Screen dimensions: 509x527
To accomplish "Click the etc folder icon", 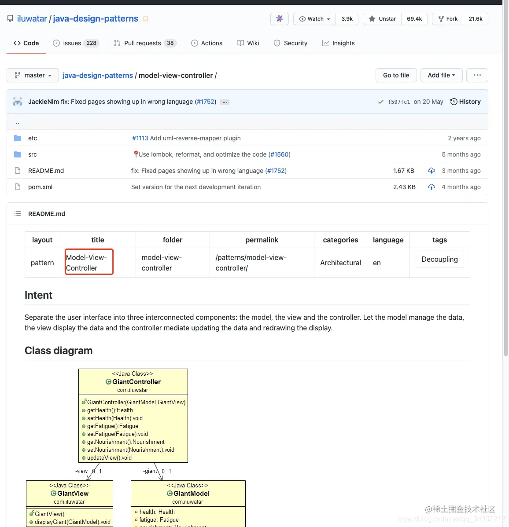I will (18, 138).
